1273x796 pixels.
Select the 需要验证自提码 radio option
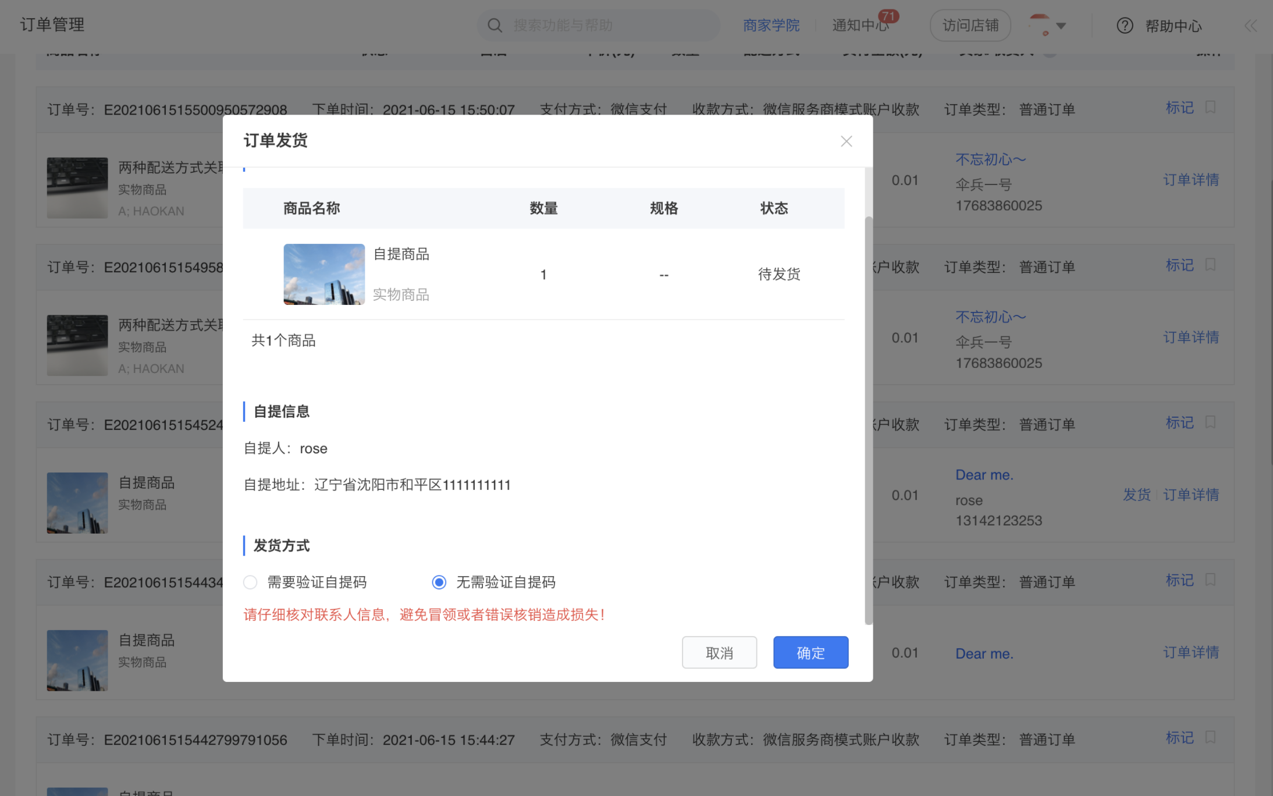point(250,582)
